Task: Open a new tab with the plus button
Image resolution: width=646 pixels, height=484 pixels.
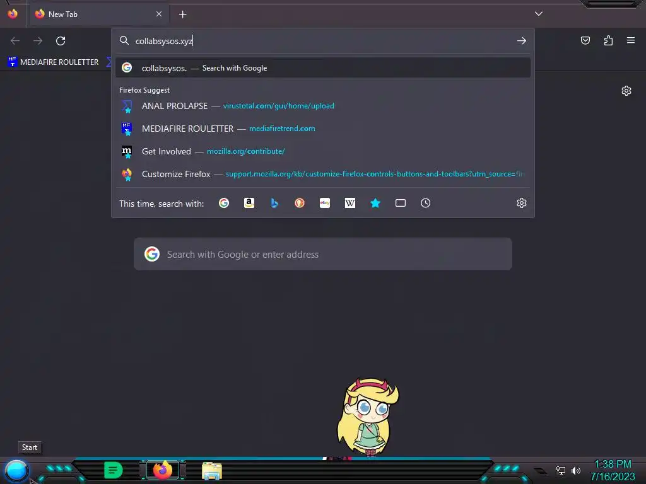Action: pyautogui.click(x=182, y=14)
